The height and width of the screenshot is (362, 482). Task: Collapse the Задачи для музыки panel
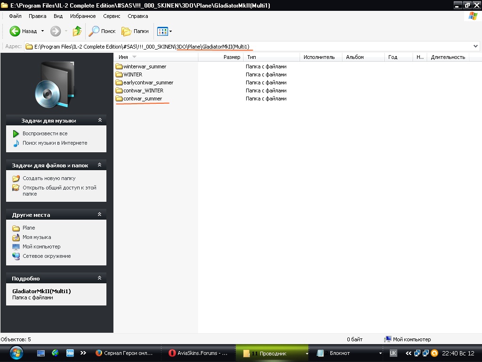click(x=100, y=120)
